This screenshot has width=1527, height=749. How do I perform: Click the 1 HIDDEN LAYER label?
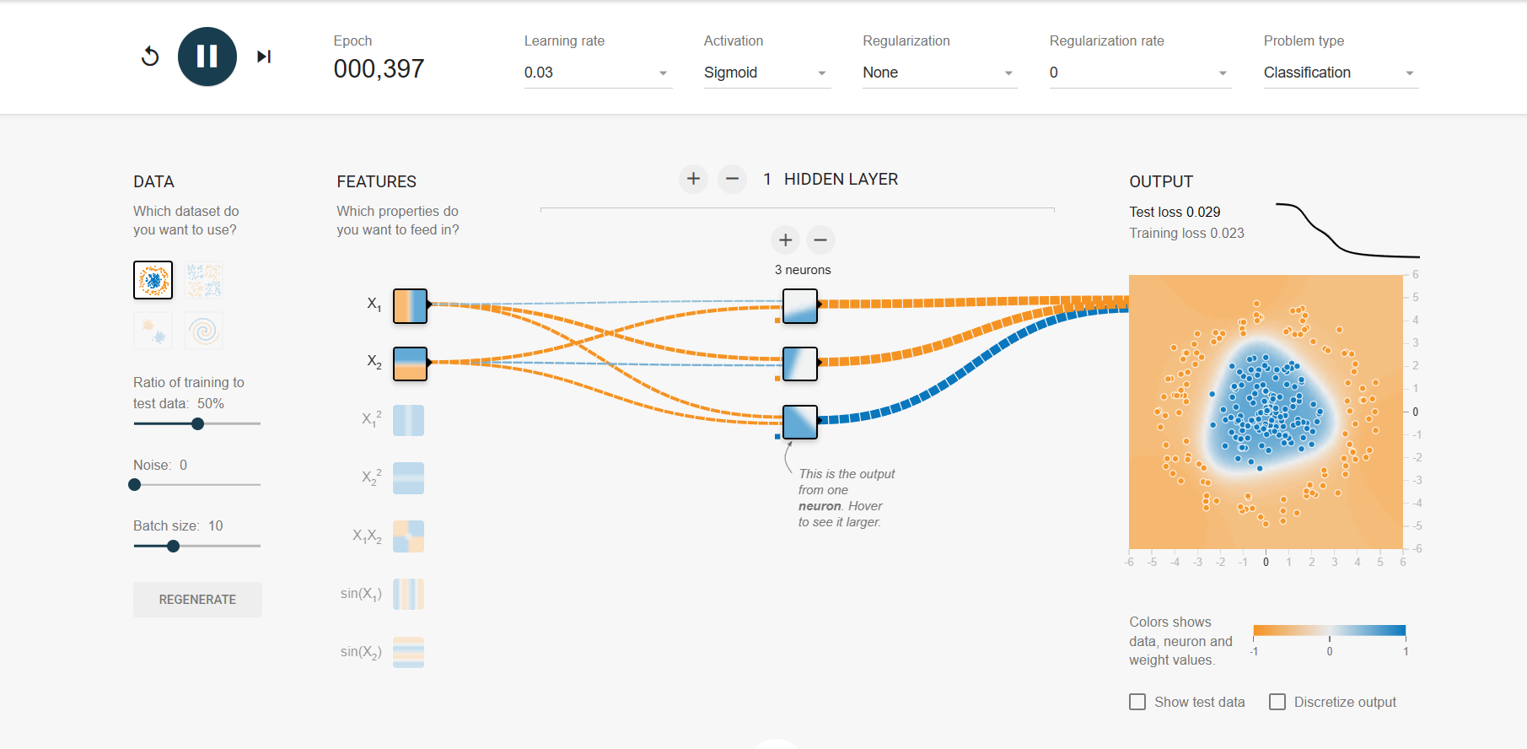(831, 179)
